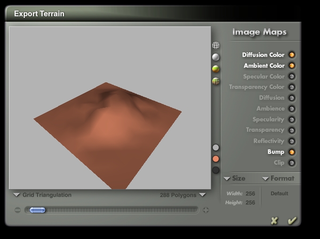The image size is (320, 239).
Task: Enable the Diffusion map radio button
Action: coord(292,98)
